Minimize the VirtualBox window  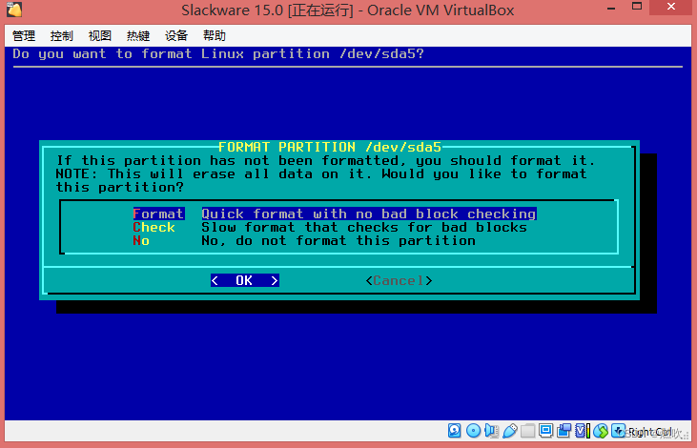pyautogui.click(x=611, y=8)
